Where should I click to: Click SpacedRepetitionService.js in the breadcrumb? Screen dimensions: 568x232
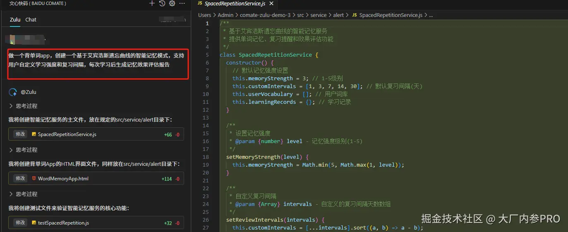click(x=391, y=15)
